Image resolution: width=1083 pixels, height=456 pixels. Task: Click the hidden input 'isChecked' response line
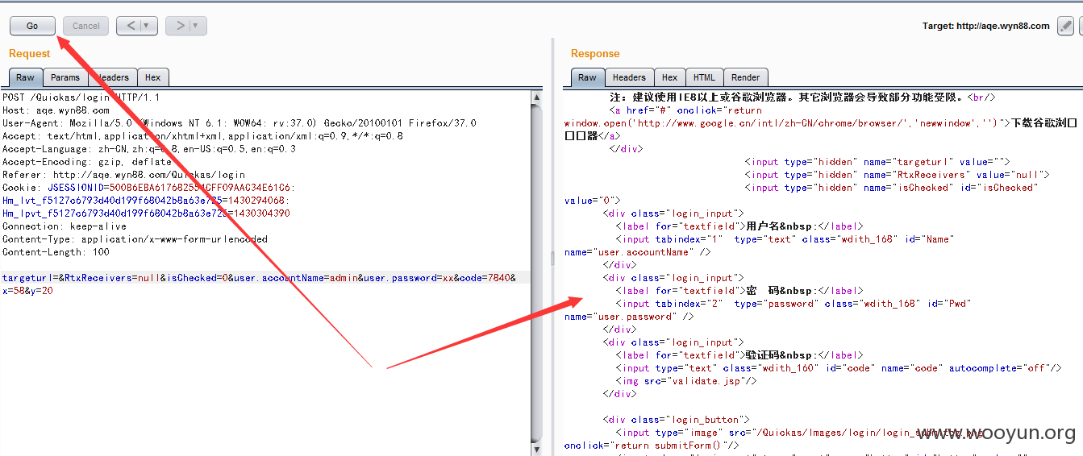click(891, 187)
